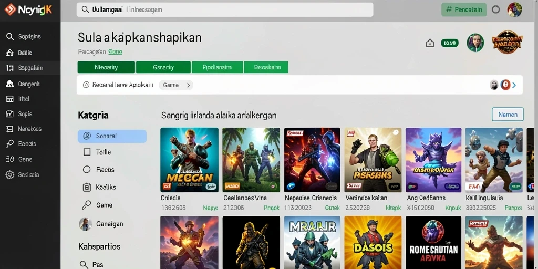538x269 pixels.
Task: Open the ornate game badge emblem
Action: click(507, 42)
